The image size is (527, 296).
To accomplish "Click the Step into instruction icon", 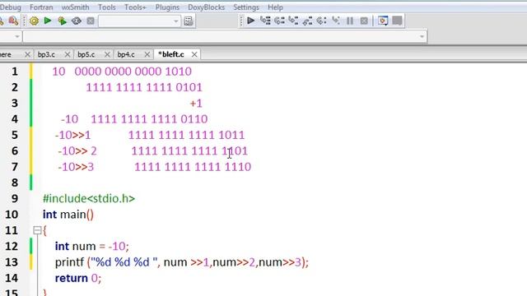I will click(335, 21).
